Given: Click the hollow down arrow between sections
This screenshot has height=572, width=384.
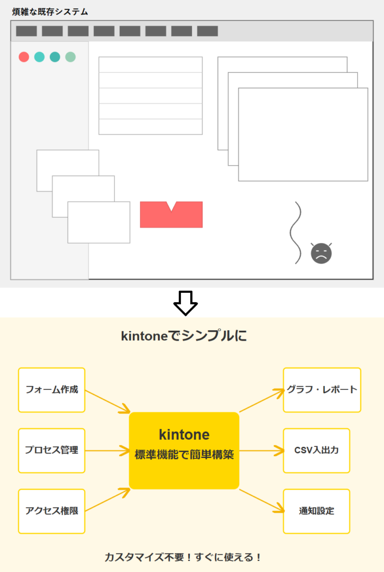Looking at the screenshot, I should 185,303.
